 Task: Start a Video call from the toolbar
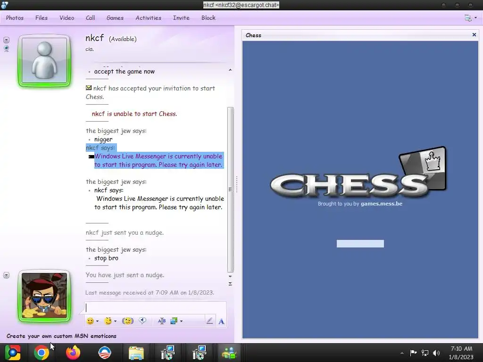(67, 18)
